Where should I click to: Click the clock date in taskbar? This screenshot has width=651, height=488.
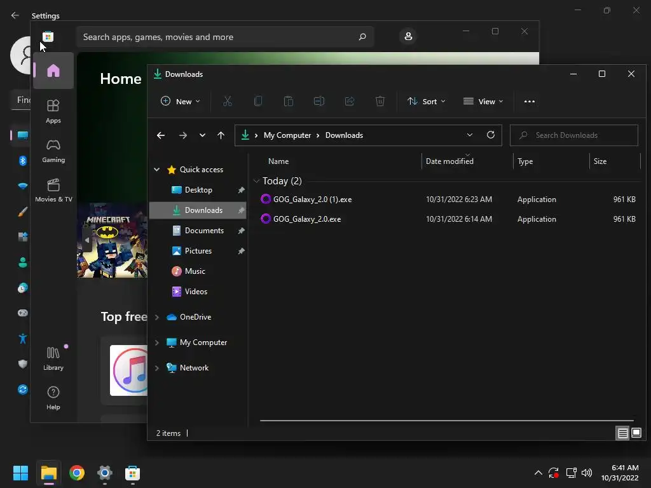coord(620,473)
